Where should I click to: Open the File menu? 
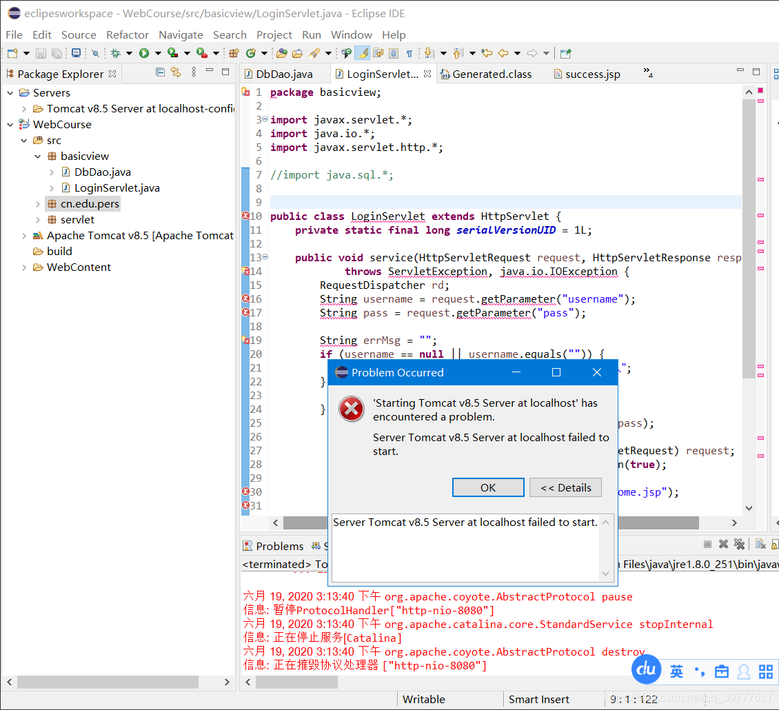[14, 34]
